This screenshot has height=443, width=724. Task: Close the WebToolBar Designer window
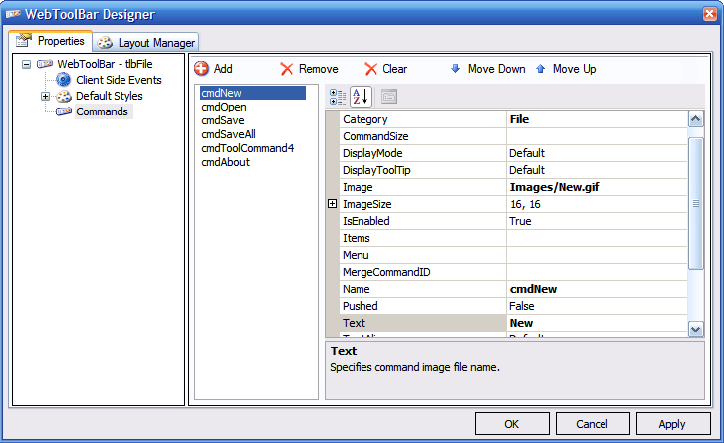point(710,14)
